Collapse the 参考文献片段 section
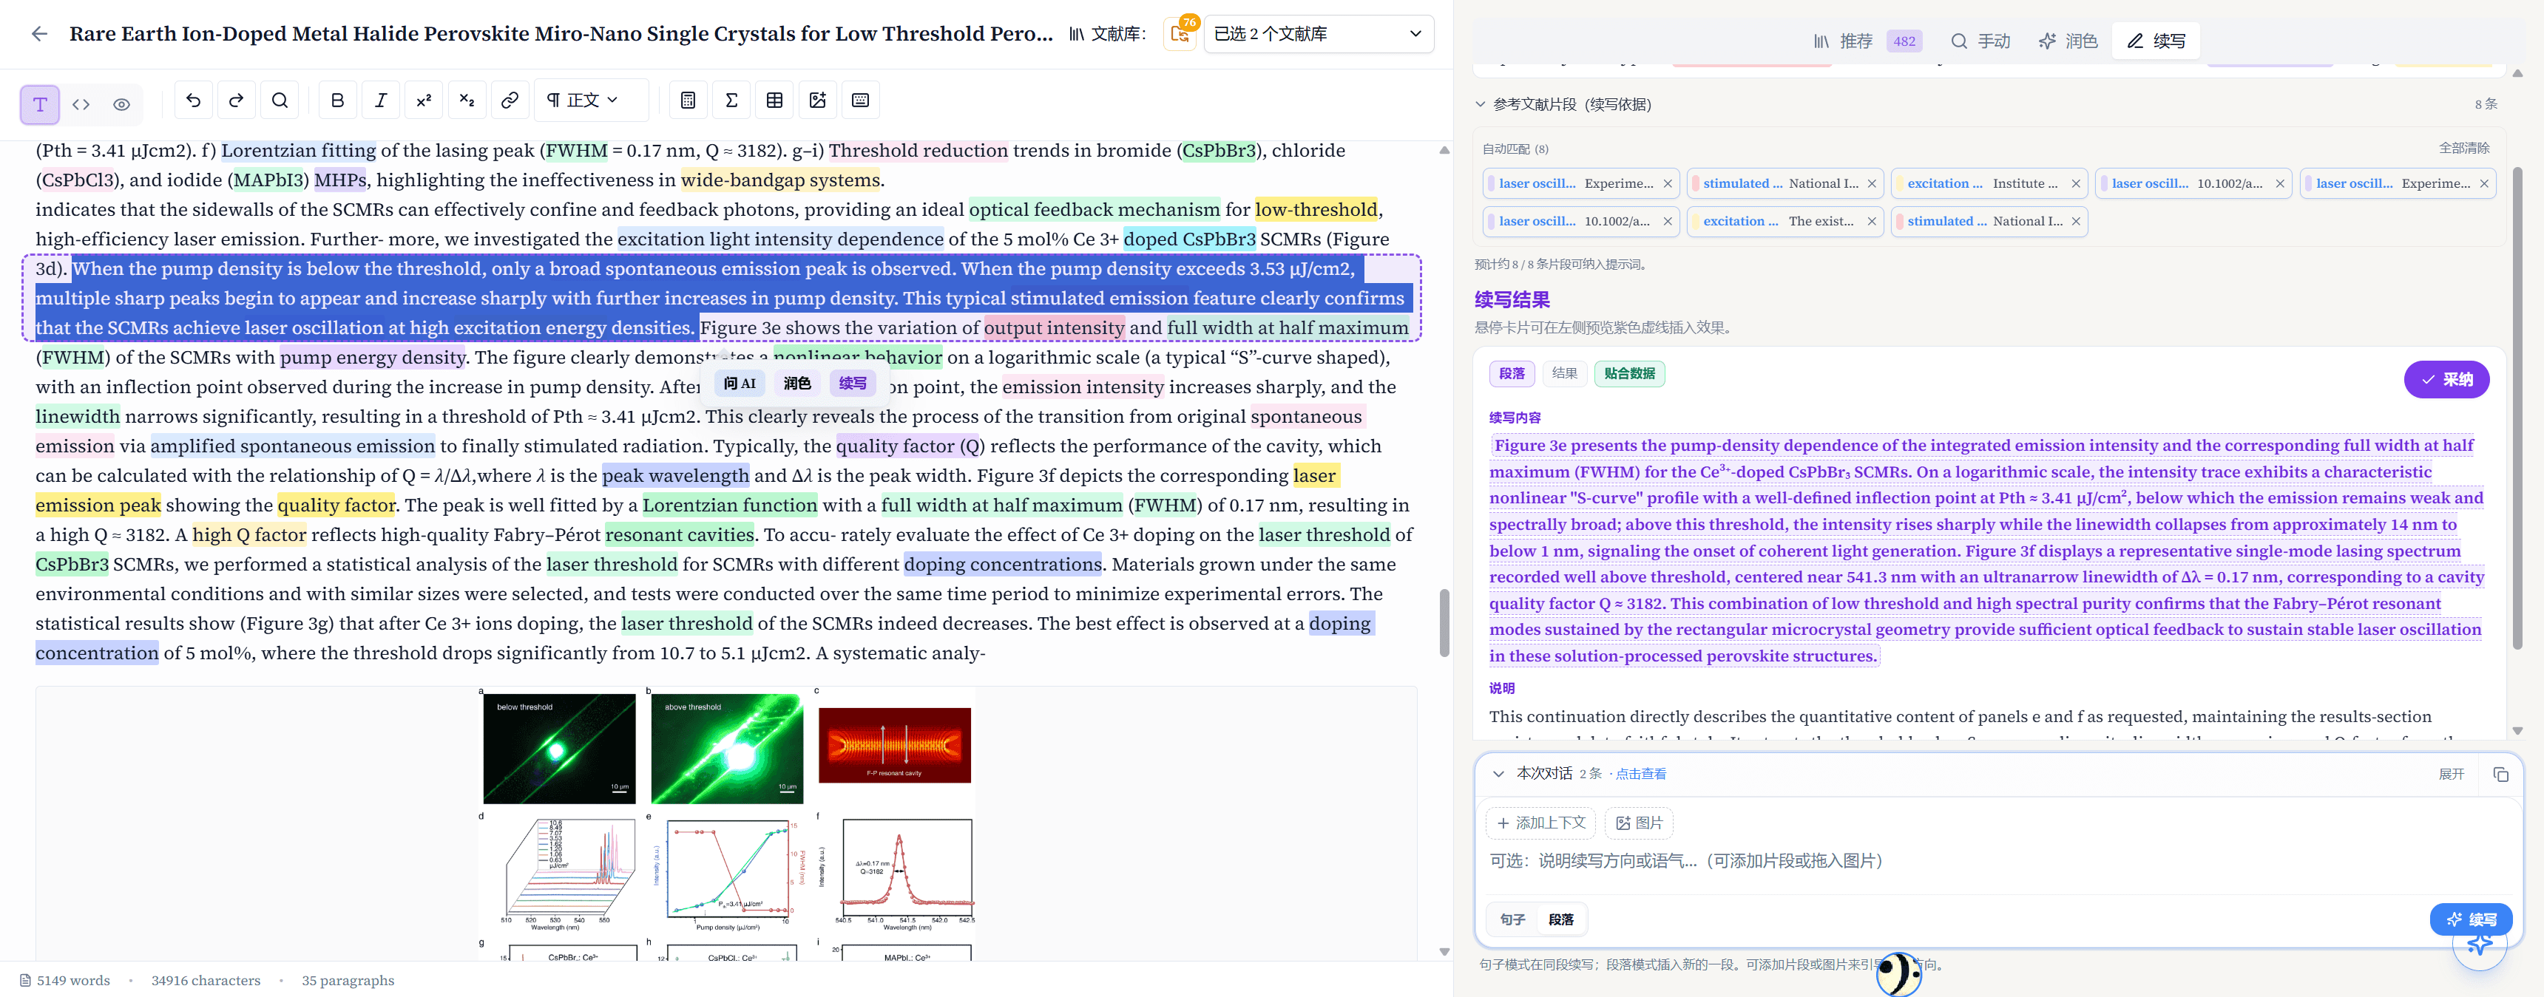Screen dimensions: 2544x997 [x=1481, y=105]
